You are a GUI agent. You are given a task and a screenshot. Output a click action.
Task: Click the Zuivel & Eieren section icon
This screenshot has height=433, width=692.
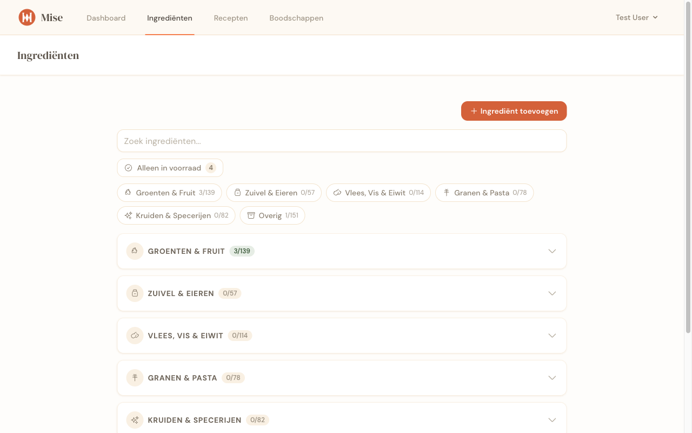[x=135, y=293]
